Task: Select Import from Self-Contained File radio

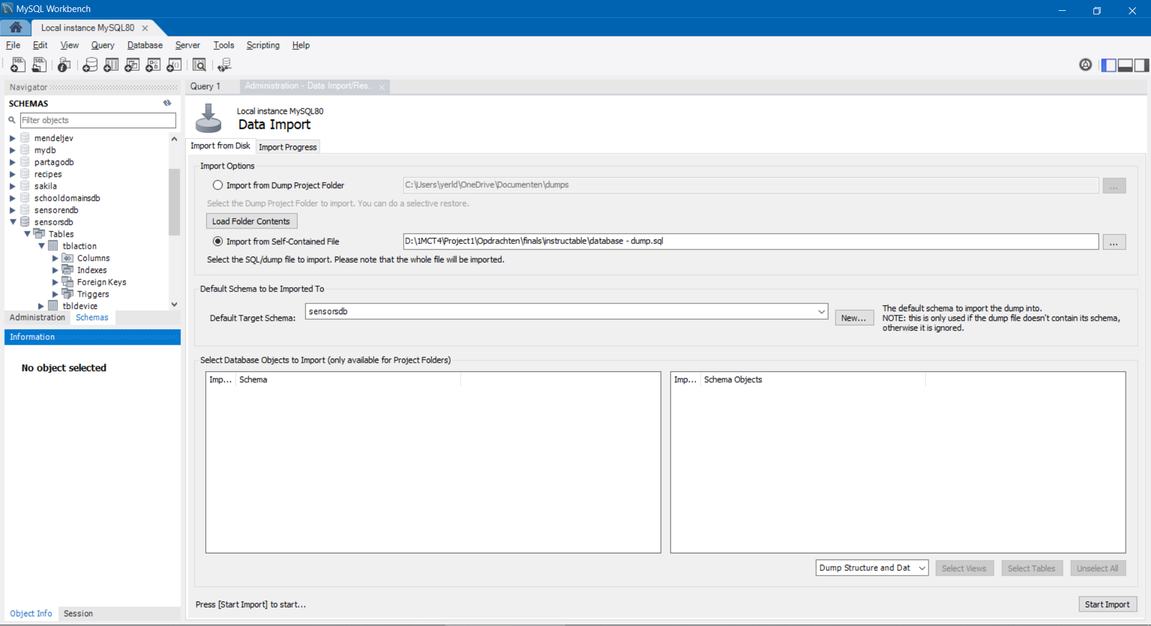Action: point(218,242)
